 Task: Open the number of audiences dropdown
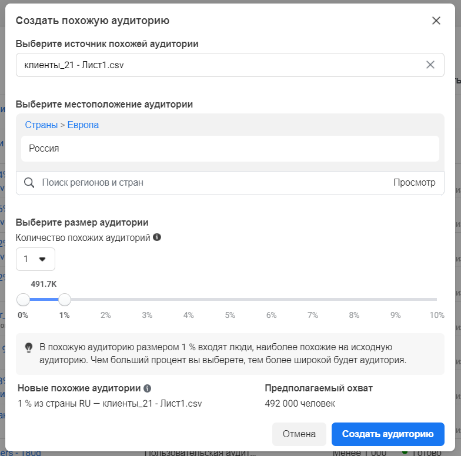[35, 259]
